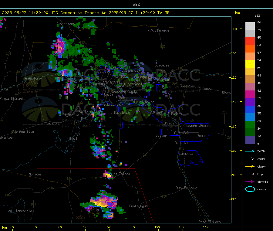Screen dimensions: 273x231
Task: Click the Nihuil location label
Action: tap(72, 138)
